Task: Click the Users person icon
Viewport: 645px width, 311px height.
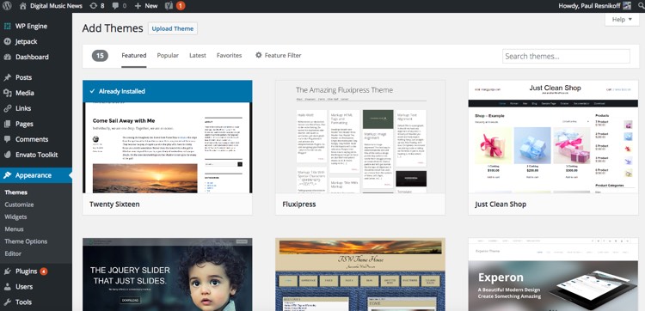Action: (7, 287)
